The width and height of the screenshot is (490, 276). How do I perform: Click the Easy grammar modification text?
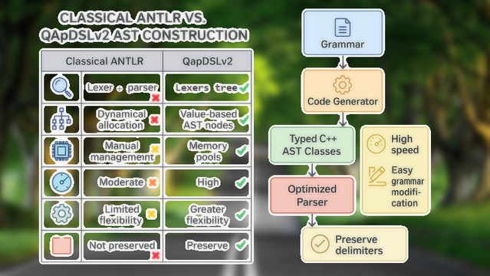click(x=407, y=186)
